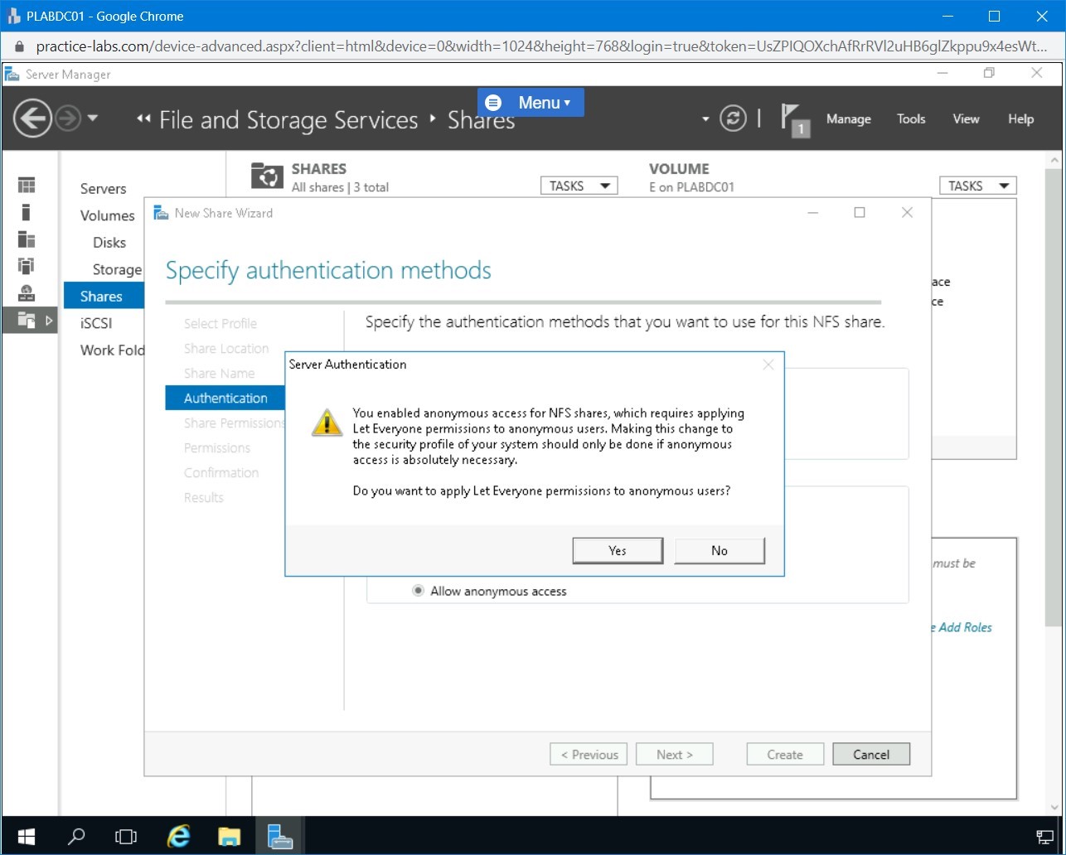Click the Add Roles link
Viewport: 1066px width, 855px height.
pyautogui.click(x=962, y=627)
